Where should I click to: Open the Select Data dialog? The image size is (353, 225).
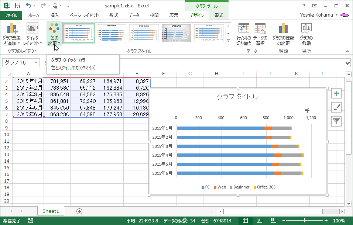pyautogui.click(x=260, y=34)
